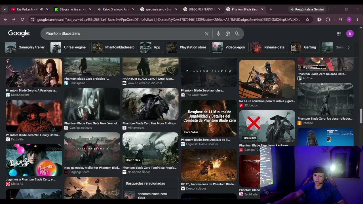
Task: Open the Summer Game Fest image
Action: click(x=34, y=160)
